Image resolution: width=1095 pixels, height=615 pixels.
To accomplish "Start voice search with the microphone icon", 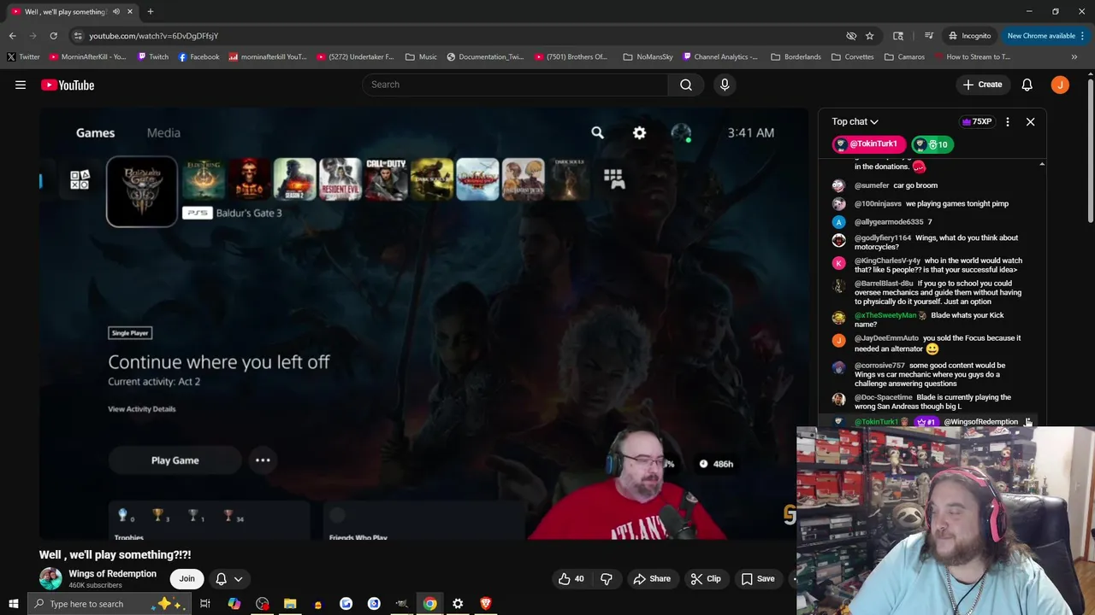I will [725, 85].
